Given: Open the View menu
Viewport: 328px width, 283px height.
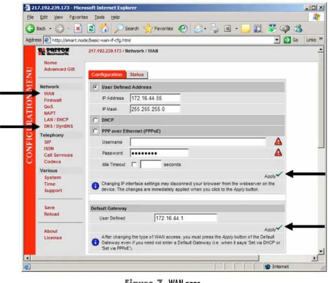Looking at the screenshot, I should (x=58, y=17).
